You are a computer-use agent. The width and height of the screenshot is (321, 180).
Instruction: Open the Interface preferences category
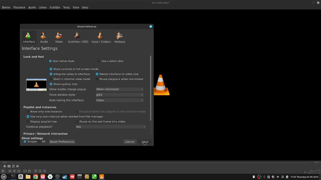[x=29, y=37]
